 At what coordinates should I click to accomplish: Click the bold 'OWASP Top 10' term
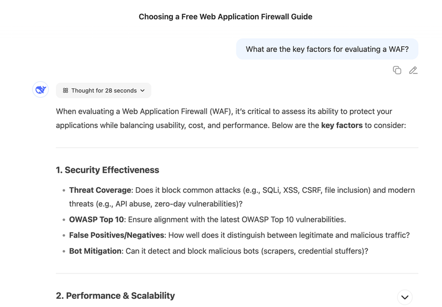pyautogui.click(x=96, y=219)
